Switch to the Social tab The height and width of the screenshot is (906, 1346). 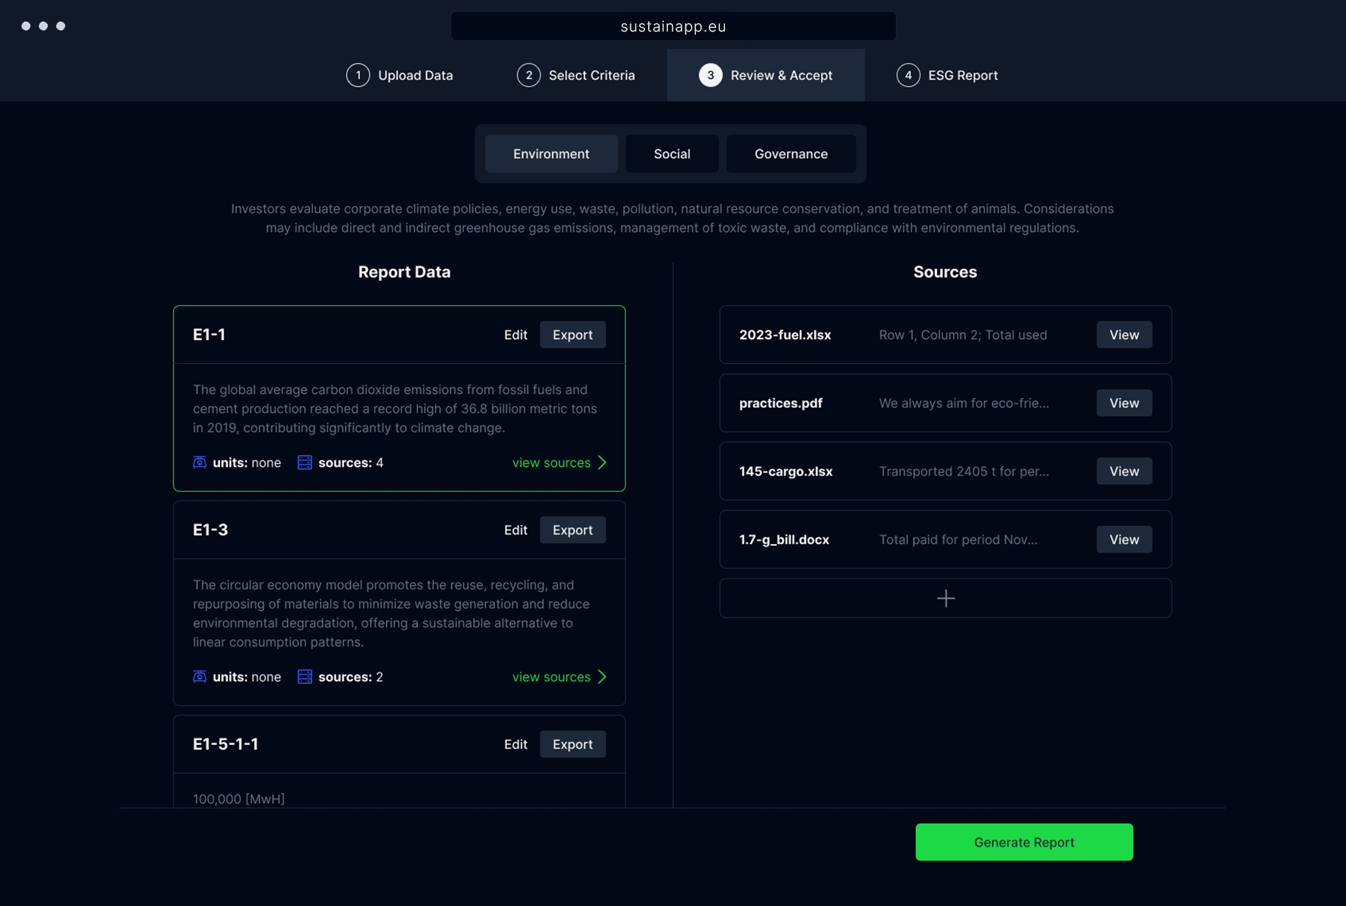[672, 153]
